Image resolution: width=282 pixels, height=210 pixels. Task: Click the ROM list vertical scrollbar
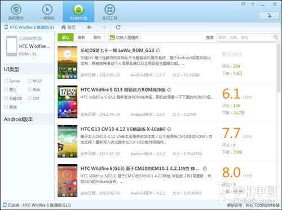pos(279,68)
